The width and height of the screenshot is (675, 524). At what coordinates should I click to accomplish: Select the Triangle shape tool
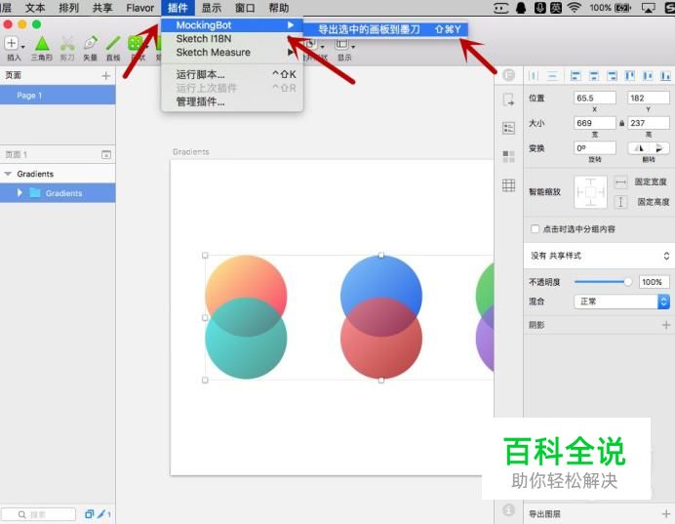coord(42,44)
